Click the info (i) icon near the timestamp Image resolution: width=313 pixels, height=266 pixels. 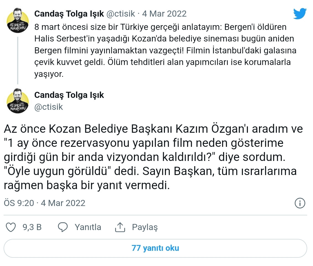[301, 203]
